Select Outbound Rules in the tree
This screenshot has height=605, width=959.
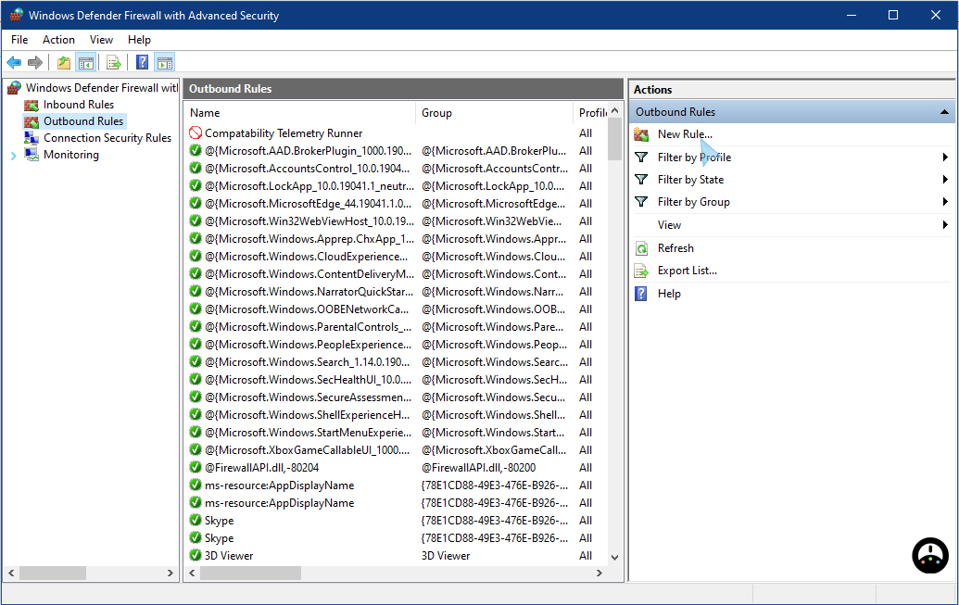[x=83, y=121]
